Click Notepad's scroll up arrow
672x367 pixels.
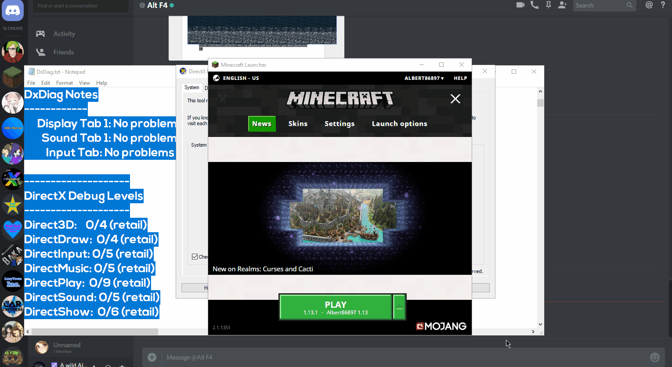pyautogui.click(x=540, y=91)
